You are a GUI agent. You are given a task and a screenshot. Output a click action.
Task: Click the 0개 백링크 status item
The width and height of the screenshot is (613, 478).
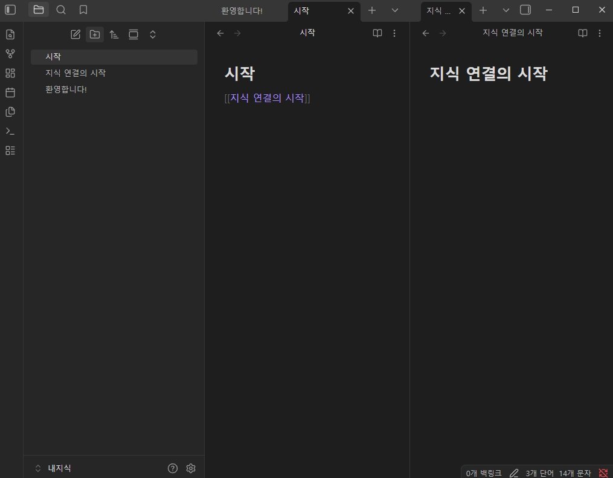coord(484,473)
